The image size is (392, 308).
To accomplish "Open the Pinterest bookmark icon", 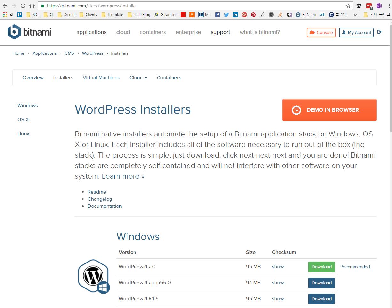I will tap(253, 15).
